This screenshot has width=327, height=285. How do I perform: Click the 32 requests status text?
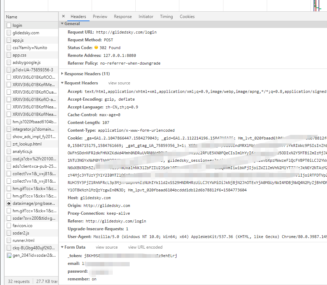[19, 281]
